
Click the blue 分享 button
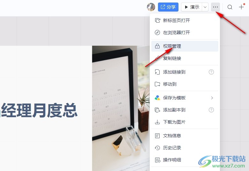168,7
